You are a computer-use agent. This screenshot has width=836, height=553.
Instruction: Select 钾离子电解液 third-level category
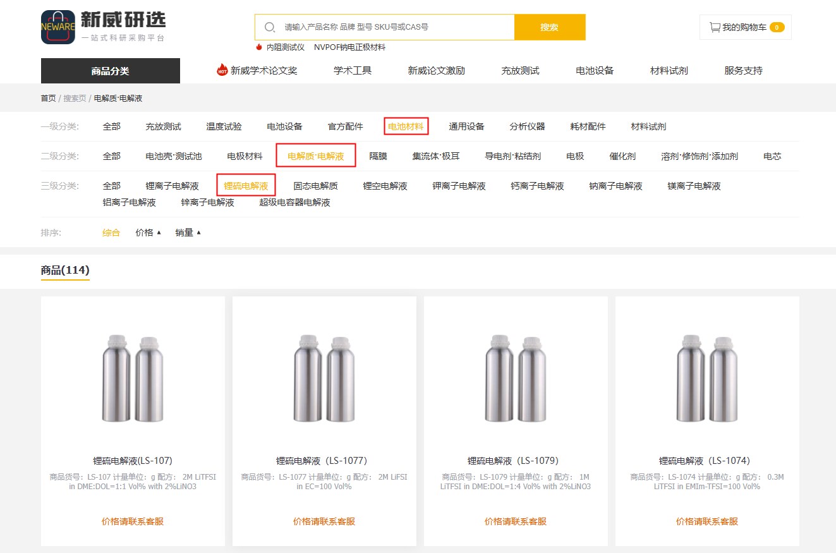459,186
